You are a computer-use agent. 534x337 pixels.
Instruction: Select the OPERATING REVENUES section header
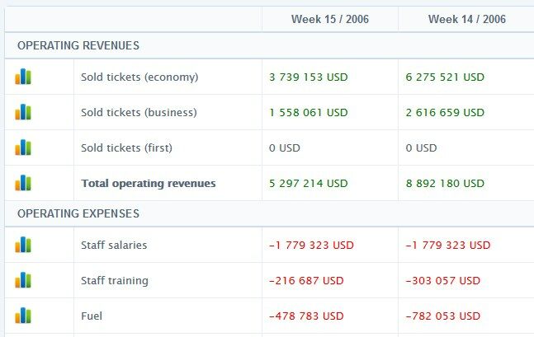pos(78,46)
